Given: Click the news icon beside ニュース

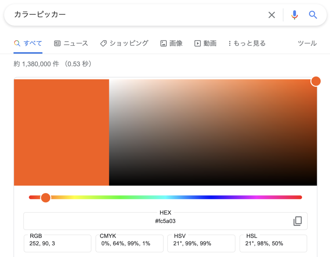Looking at the screenshot, I should 57,43.
